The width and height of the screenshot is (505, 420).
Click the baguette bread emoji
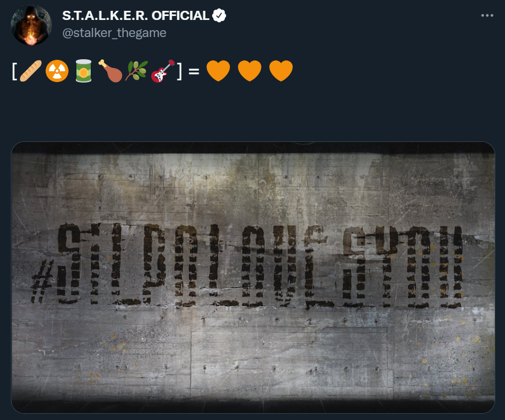(31, 71)
